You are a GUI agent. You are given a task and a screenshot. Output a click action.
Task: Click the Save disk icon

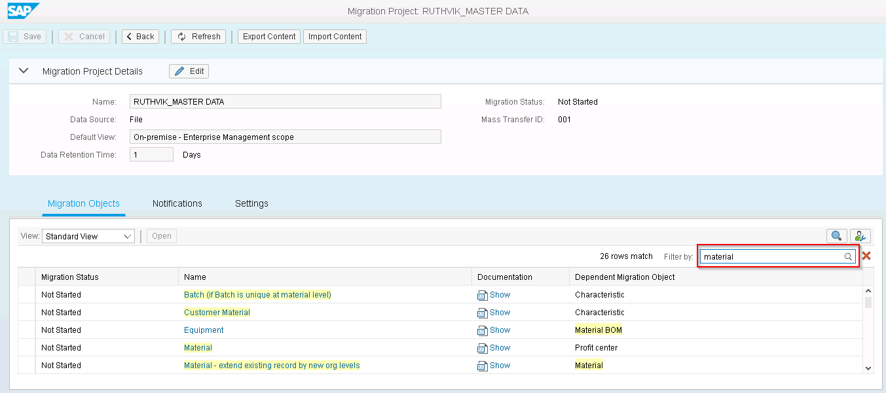tap(12, 36)
